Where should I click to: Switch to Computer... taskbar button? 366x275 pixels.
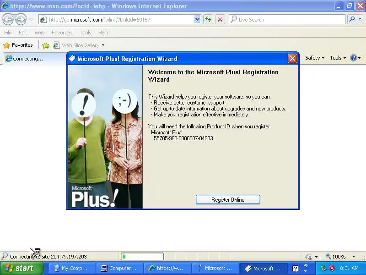tap(120, 268)
